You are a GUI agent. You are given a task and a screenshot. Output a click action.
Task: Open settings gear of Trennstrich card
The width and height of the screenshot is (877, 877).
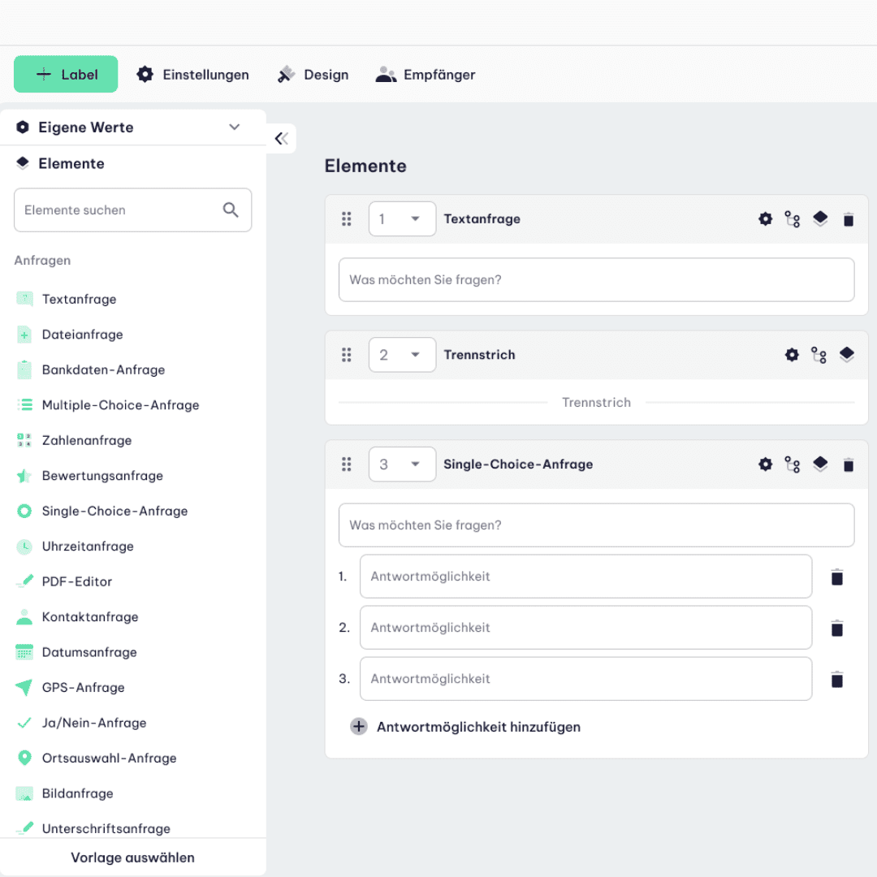click(x=792, y=355)
